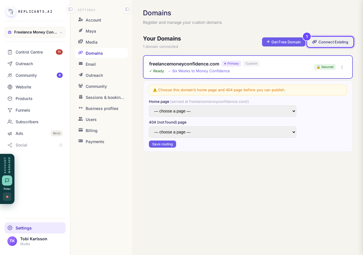
Task: Open Email settings
Action: [x=101, y=64]
